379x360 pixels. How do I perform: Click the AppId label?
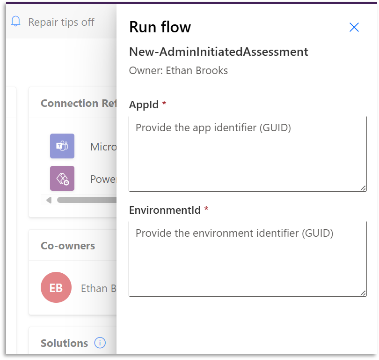(144, 105)
